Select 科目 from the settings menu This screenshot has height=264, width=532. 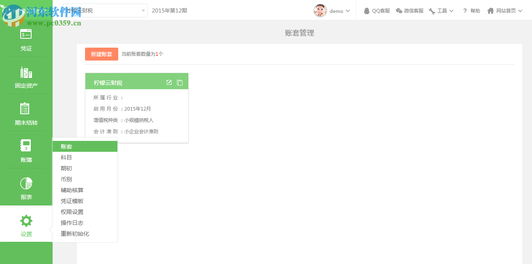[x=66, y=157]
